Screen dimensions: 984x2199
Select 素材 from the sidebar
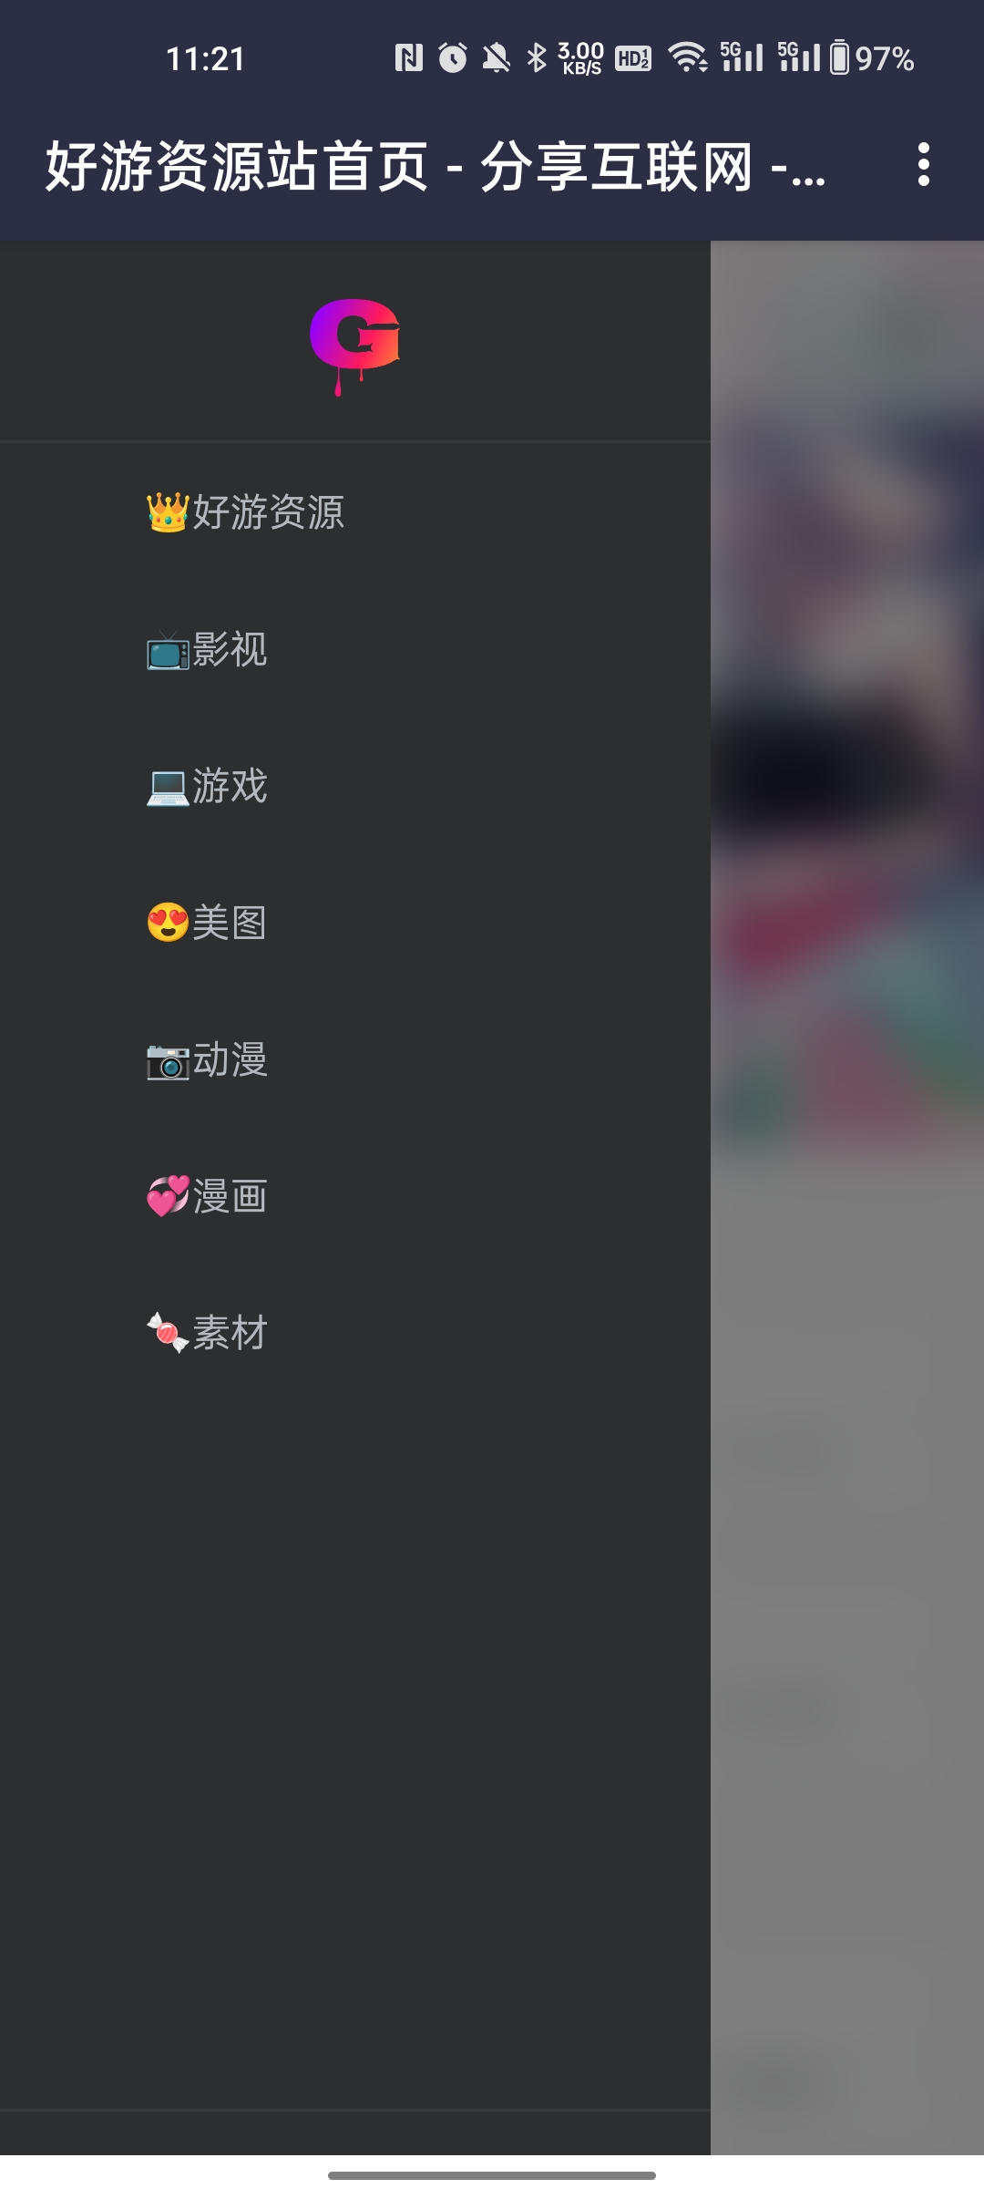coord(354,1333)
